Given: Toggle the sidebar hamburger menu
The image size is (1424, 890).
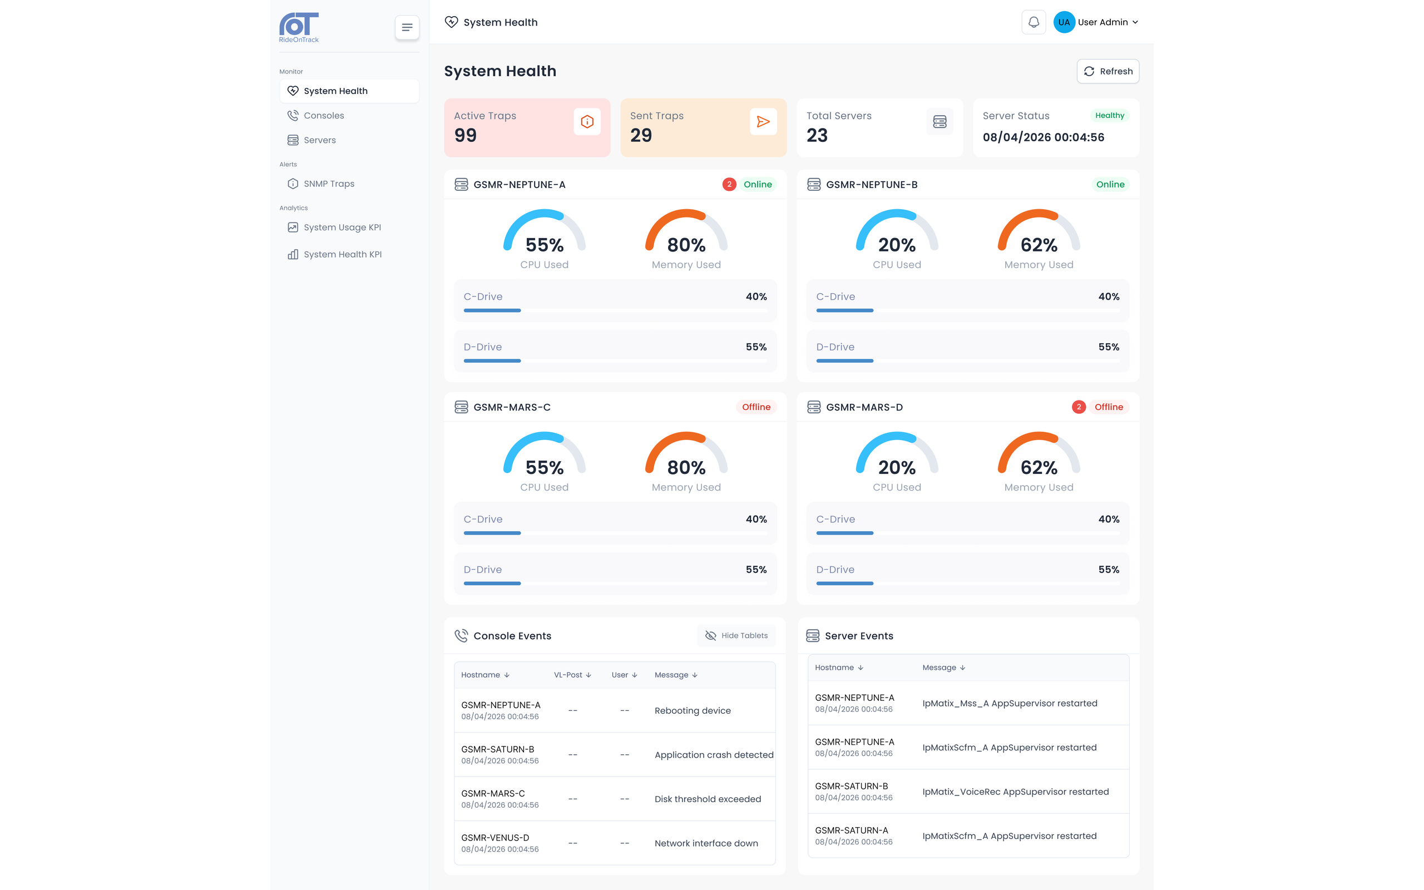Looking at the screenshot, I should pyautogui.click(x=407, y=27).
